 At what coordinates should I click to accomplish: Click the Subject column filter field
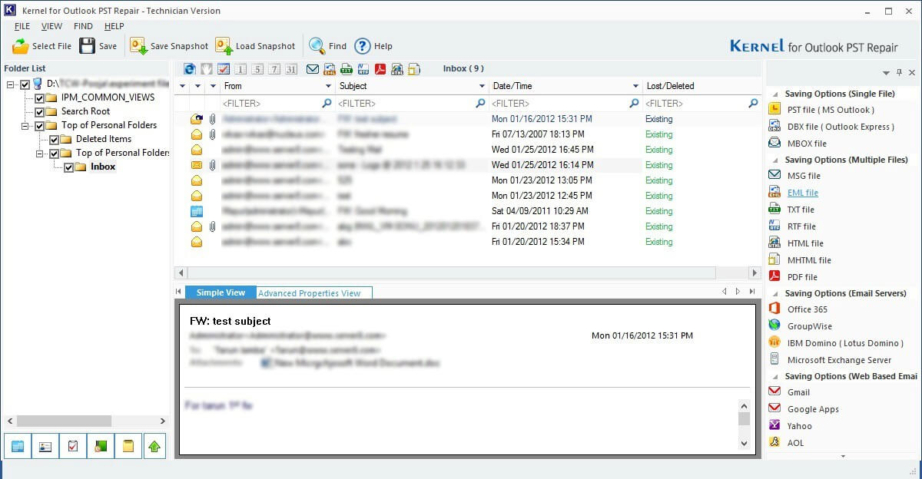click(x=413, y=103)
